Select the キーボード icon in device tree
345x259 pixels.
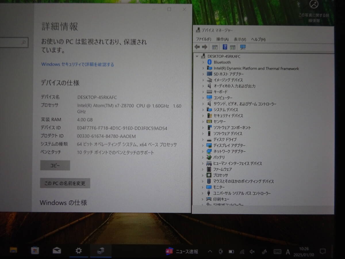(x=209, y=92)
